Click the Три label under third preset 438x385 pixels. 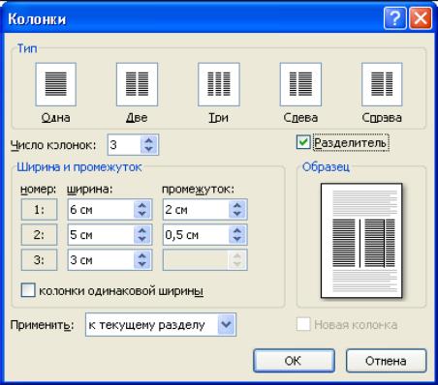click(219, 118)
